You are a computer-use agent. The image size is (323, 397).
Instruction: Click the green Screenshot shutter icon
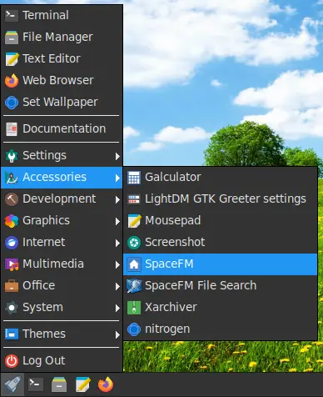(134, 243)
